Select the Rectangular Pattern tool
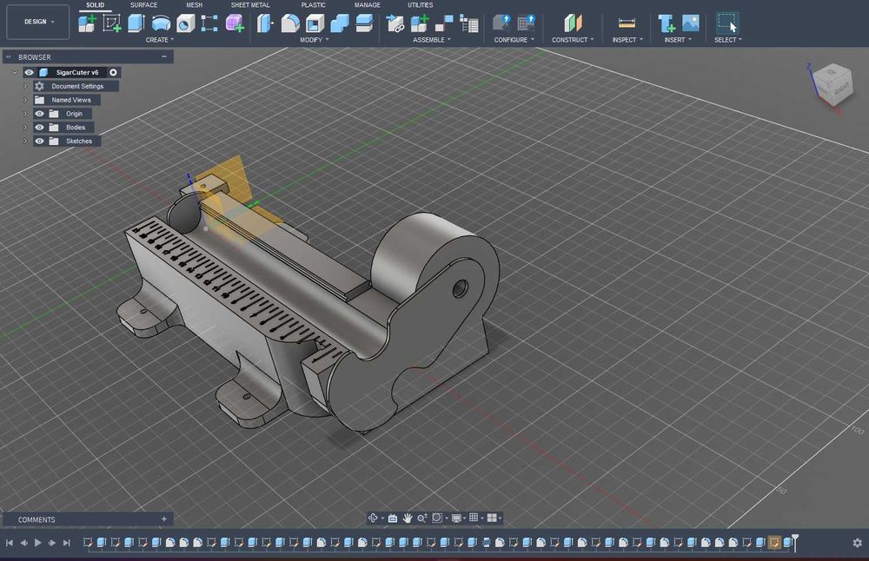Image resolution: width=869 pixels, height=561 pixels. point(209,23)
